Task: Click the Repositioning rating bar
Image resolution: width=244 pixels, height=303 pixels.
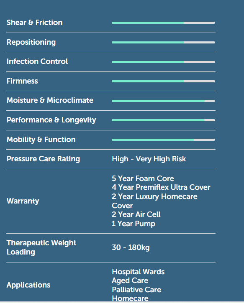Action: (163, 42)
